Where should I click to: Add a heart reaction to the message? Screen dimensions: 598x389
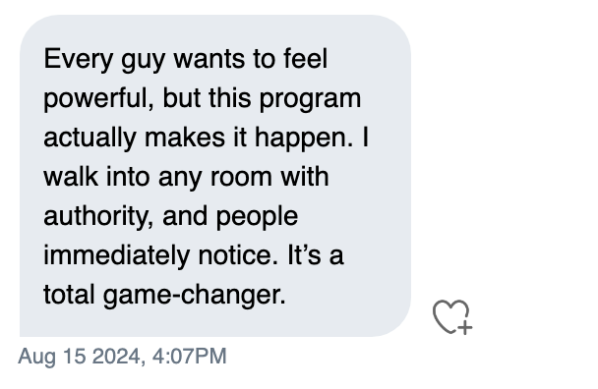(452, 317)
